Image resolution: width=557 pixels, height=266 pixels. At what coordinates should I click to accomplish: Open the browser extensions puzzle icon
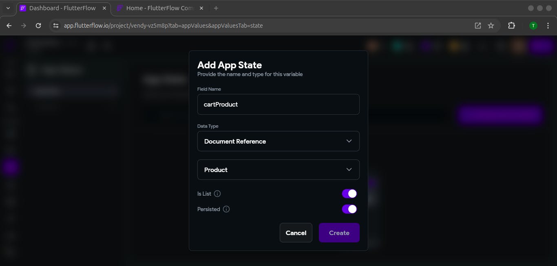(x=511, y=26)
